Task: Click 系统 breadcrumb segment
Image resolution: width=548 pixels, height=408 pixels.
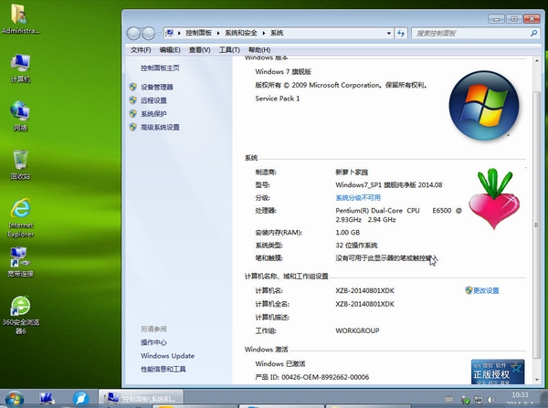Action: pos(277,33)
